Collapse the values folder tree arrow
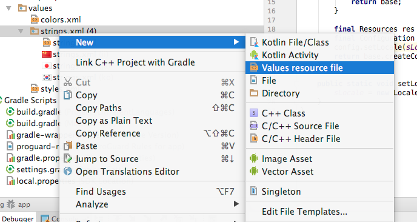The image size is (417, 222). point(8,8)
